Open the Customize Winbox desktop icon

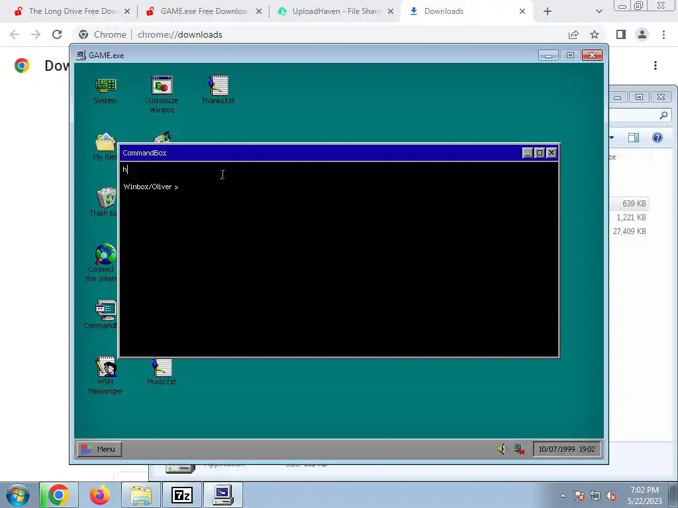point(162,94)
